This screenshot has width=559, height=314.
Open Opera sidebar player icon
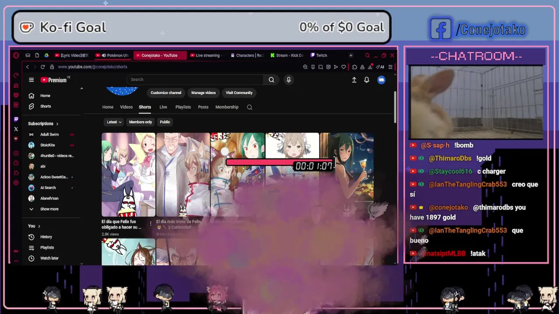pos(16,154)
